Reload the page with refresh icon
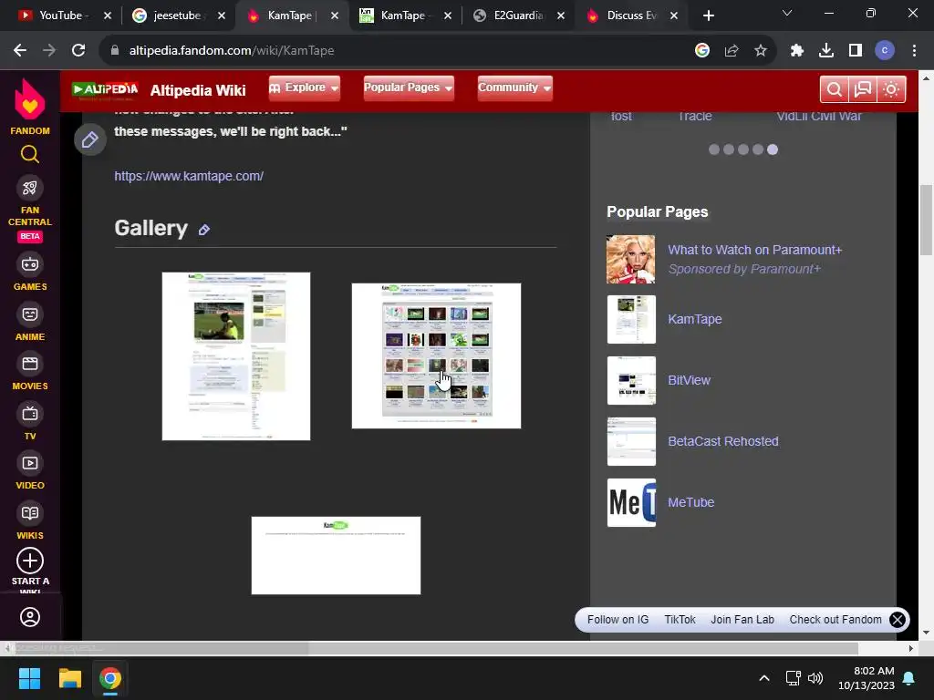Viewport: 934px width, 700px height. tap(78, 51)
